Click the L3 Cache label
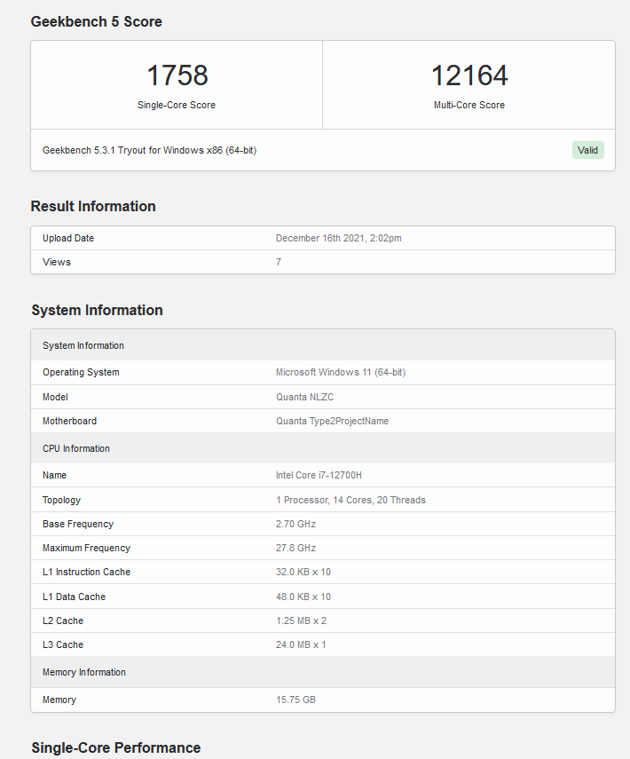This screenshot has width=630, height=759. 63,644
